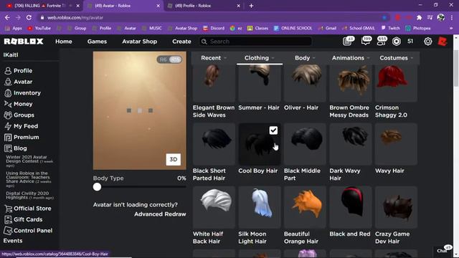Click the Body Type slider handle
Image resolution: width=459 pixels, height=258 pixels.
tap(98, 187)
